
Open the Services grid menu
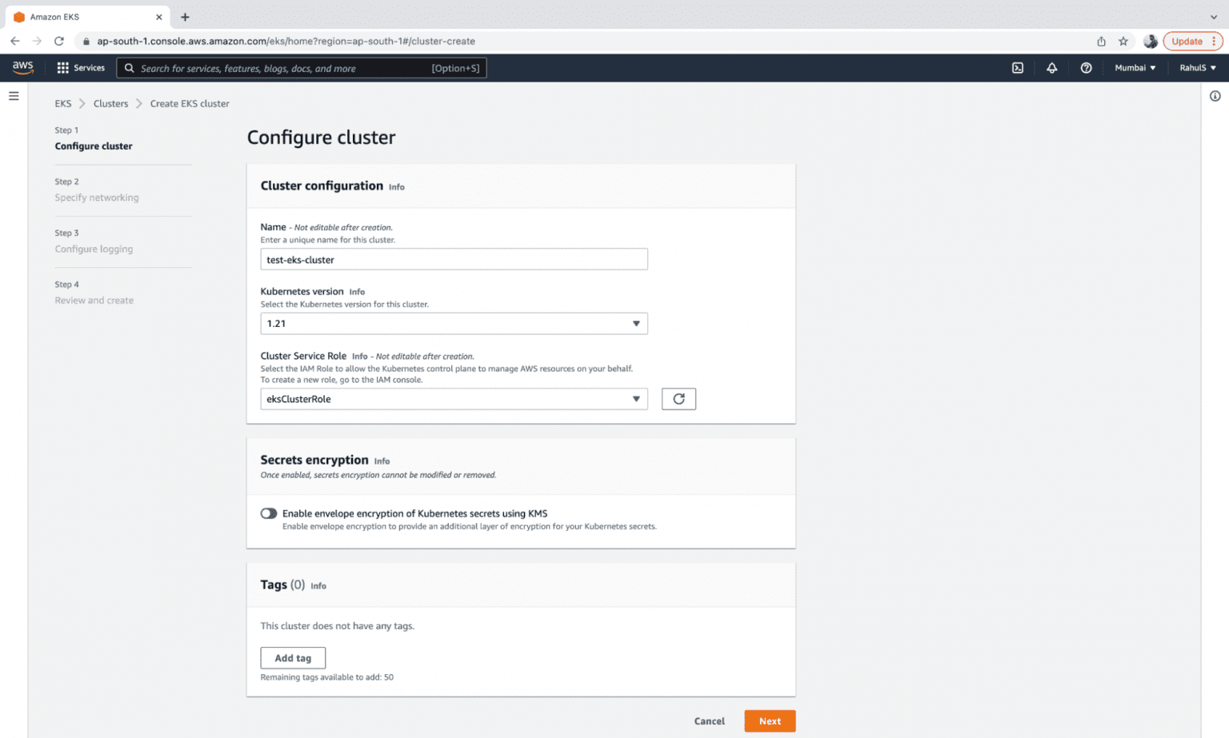pos(80,68)
